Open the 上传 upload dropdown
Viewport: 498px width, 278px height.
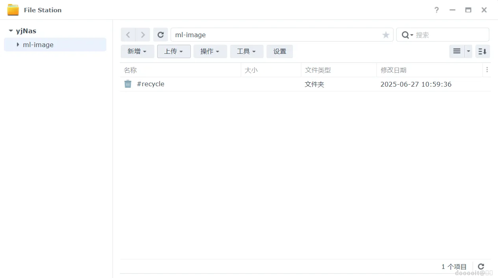click(x=174, y=51)
